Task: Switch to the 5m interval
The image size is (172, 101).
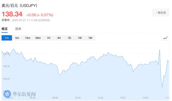Action: [17, 38]
